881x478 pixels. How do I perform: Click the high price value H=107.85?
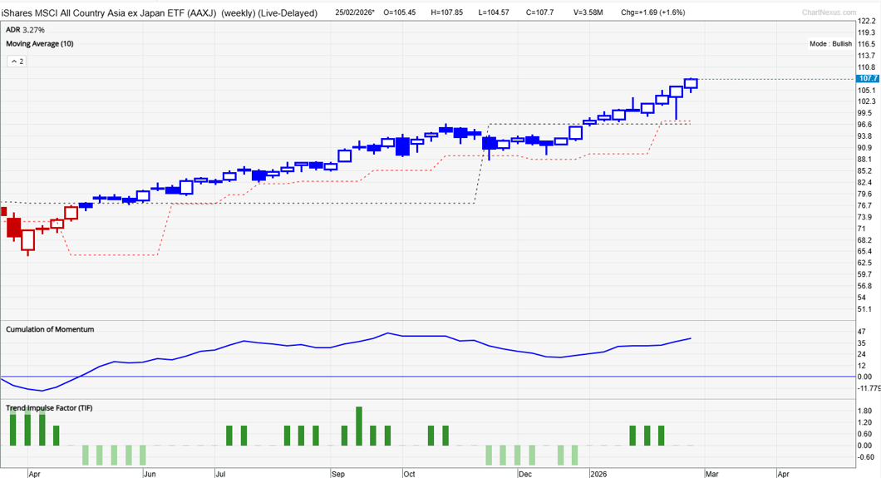coord(446,12)
